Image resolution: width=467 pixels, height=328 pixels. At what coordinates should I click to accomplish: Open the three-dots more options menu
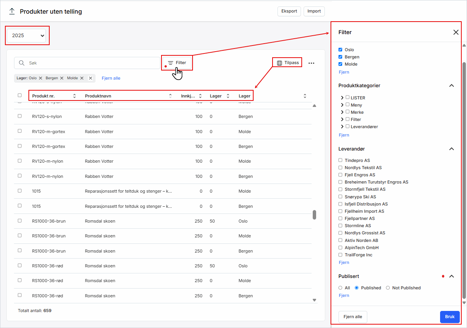[x=311, y=63]
